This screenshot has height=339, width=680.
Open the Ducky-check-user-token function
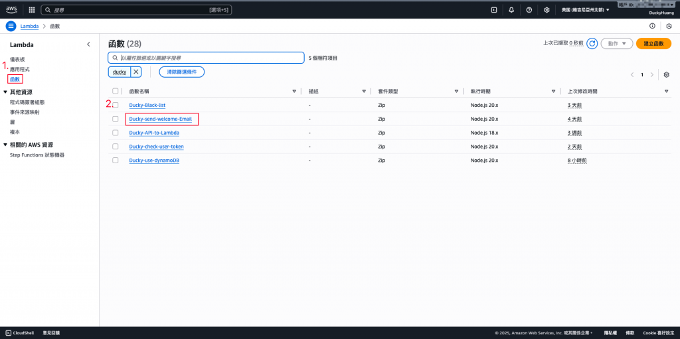[x=157, y=147]
